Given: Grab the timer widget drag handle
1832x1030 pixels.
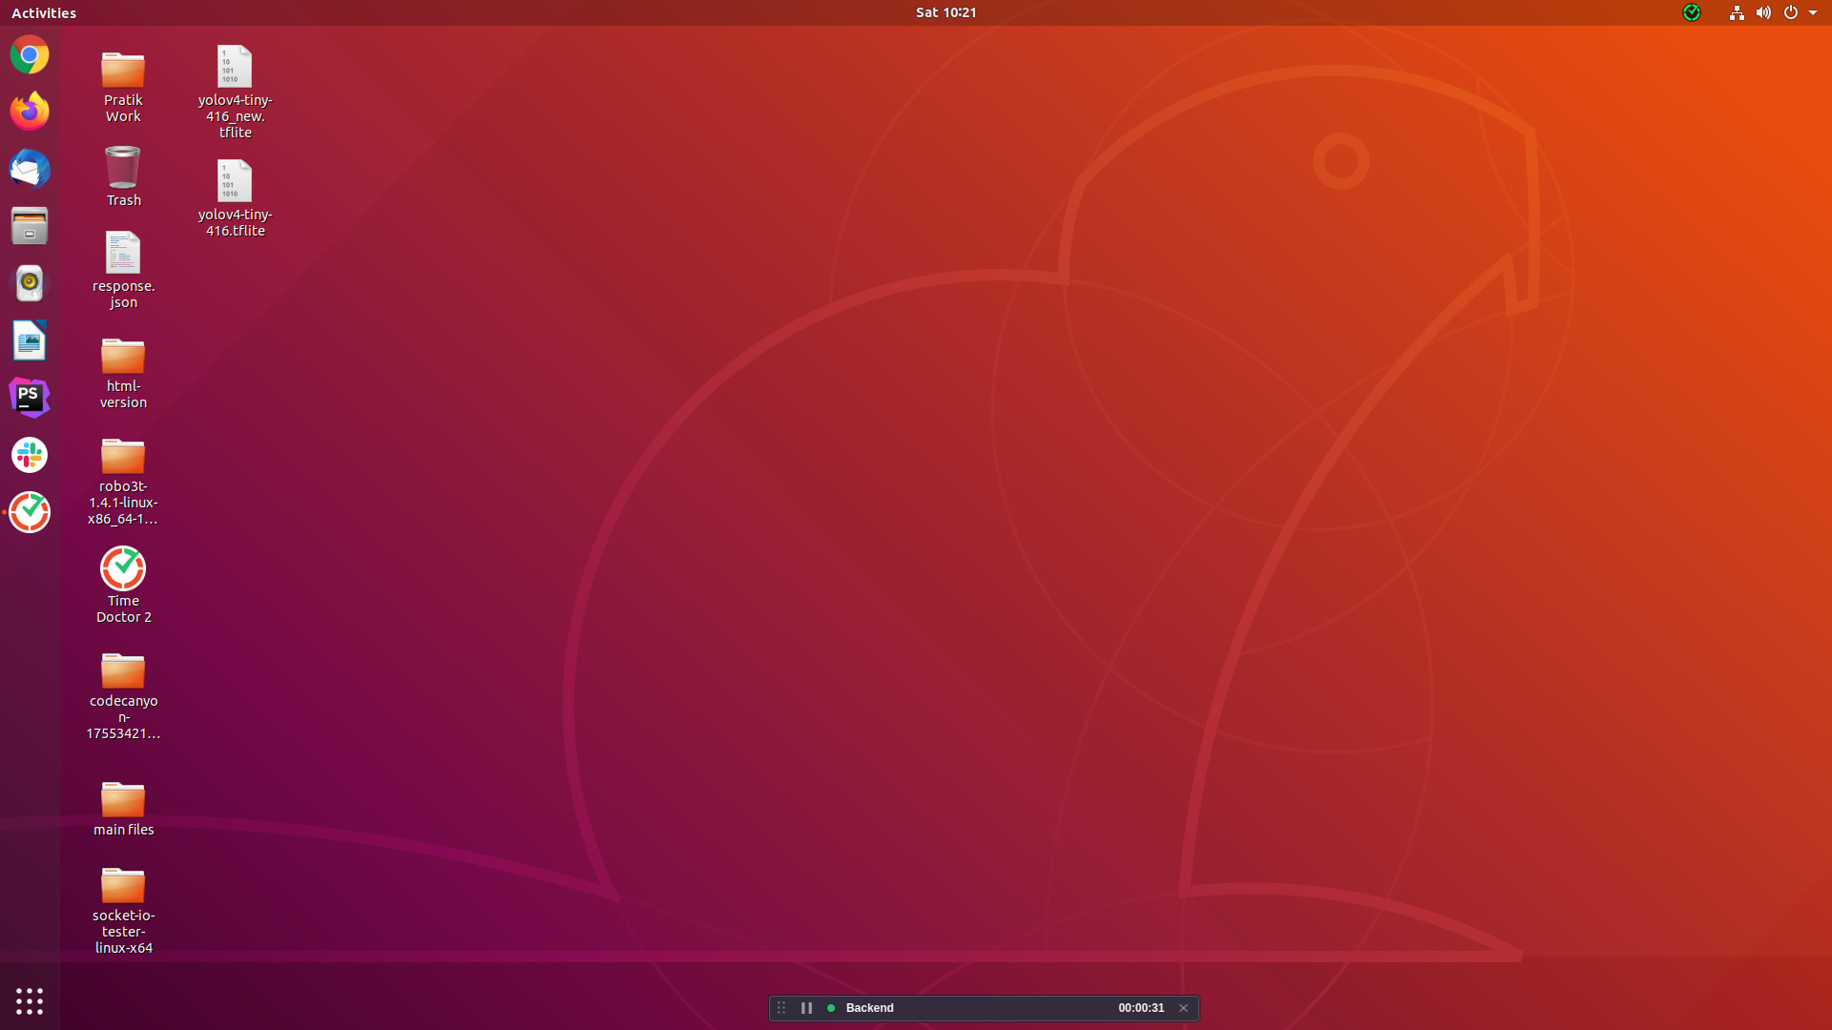Looking at the screenshot, I should [x=781, y=1008].
